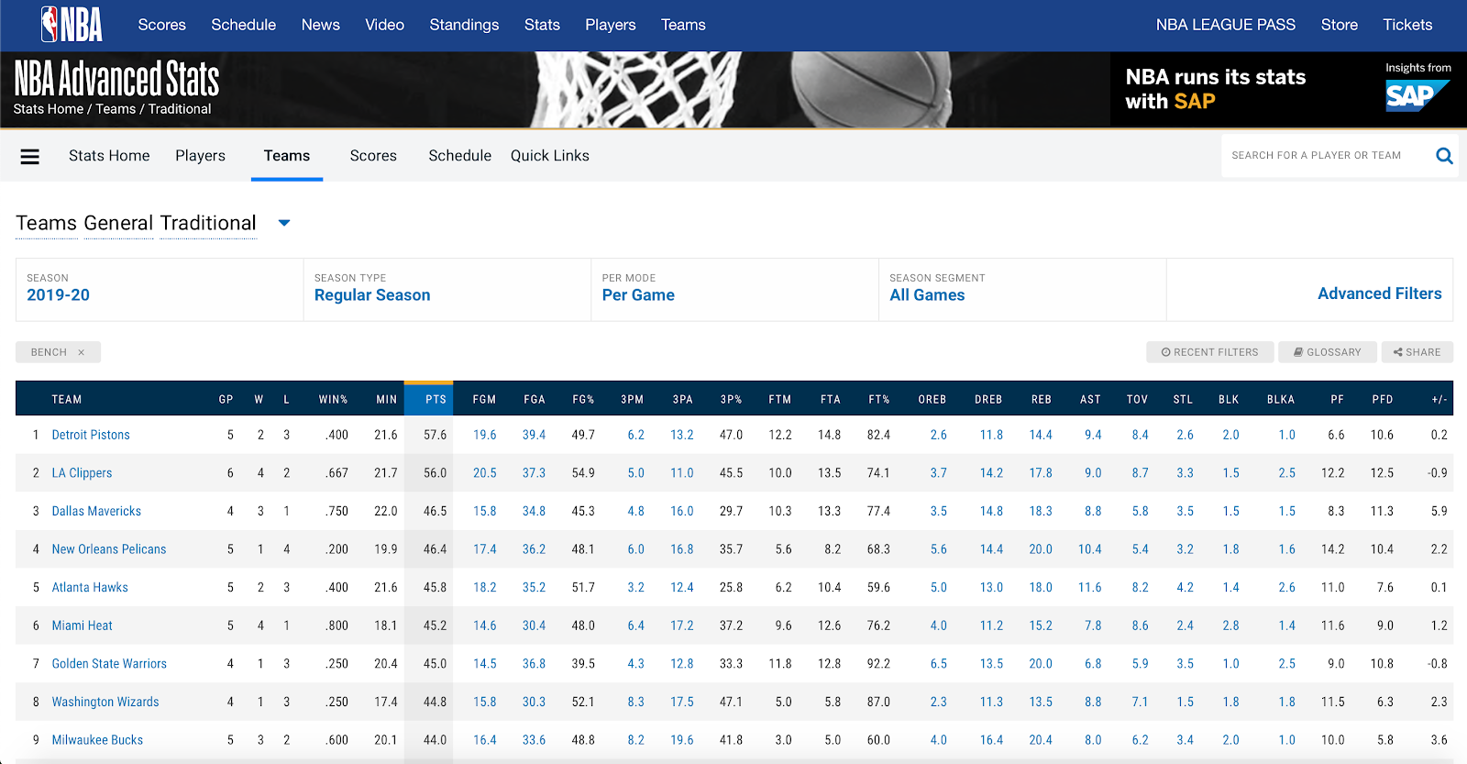Change Season Type from Regular Season
Viewport: 1467px width, 764px height.
point(447,290)
